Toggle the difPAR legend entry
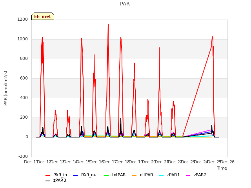 pos(143,175)
